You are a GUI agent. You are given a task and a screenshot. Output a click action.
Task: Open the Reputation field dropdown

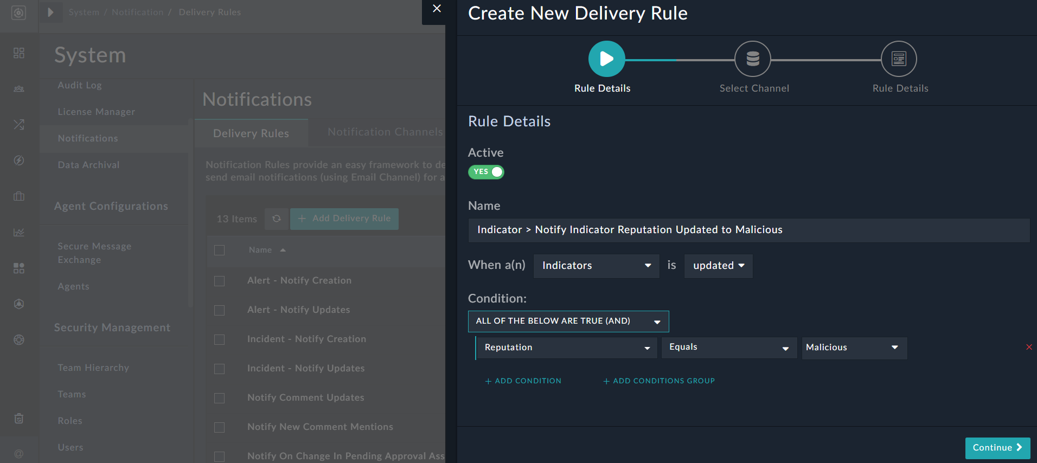coord(567,348)
